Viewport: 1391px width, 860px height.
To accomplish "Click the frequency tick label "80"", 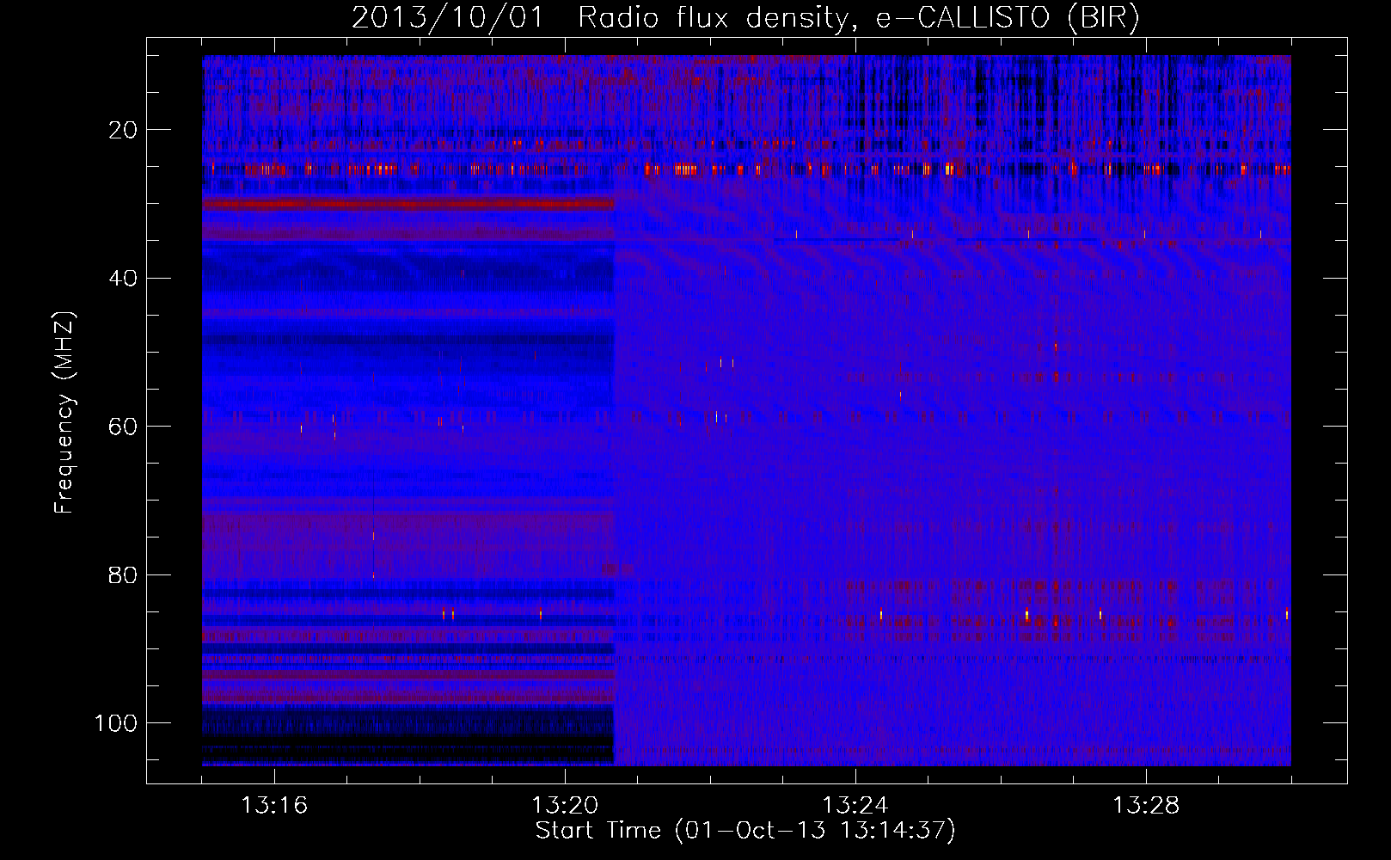I will [124, 574].
